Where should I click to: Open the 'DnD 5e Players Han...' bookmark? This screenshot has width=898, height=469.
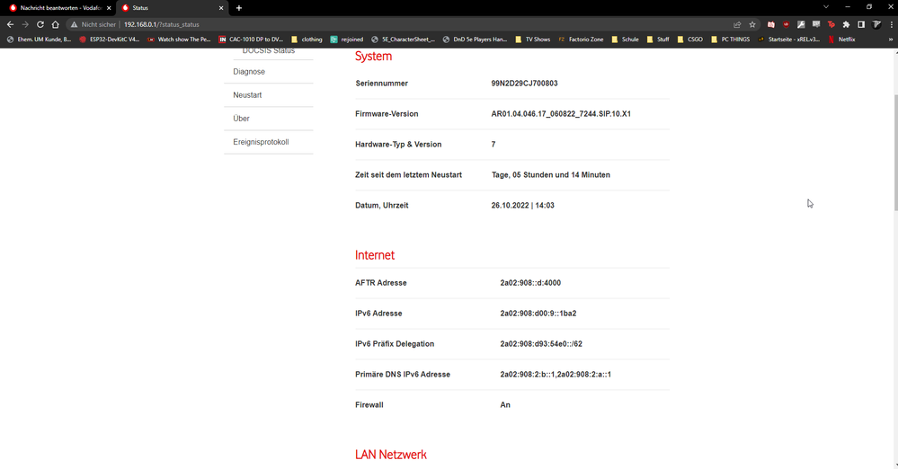[475, 40]
